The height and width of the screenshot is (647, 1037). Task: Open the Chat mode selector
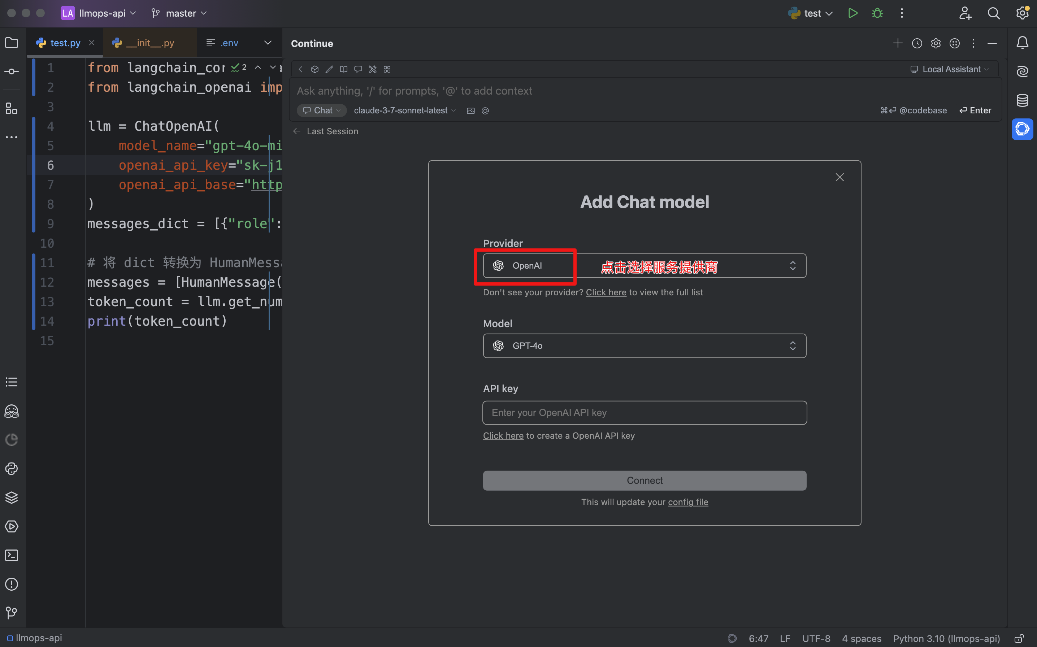(x=322, y=110)
